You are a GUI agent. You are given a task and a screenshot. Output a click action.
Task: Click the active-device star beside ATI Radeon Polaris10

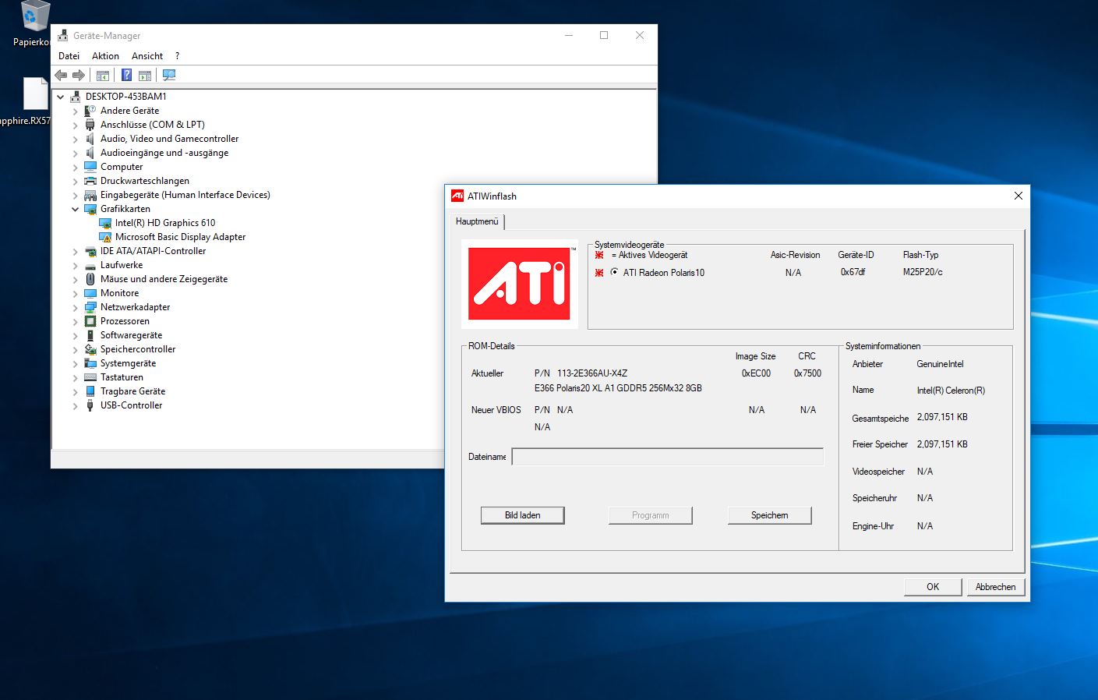(599, 273)
